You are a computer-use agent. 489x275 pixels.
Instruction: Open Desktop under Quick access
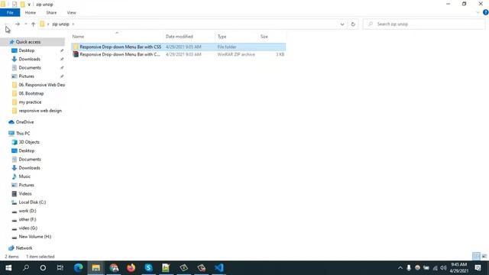[27, 50]
